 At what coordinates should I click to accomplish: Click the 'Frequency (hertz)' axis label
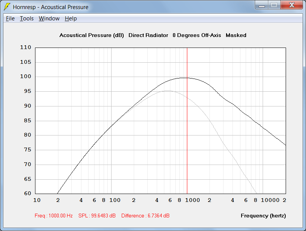coord(263,216)
